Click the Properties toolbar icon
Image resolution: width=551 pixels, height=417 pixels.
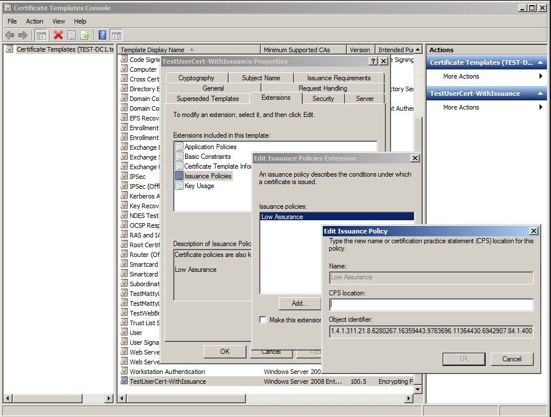click(x=71, y=35)
